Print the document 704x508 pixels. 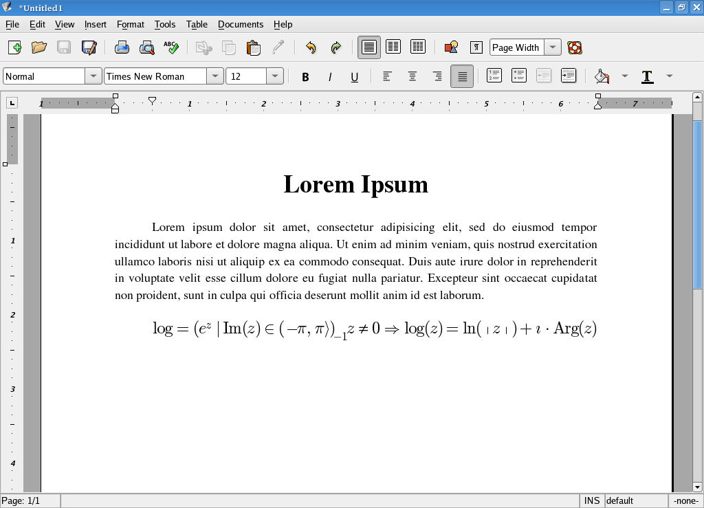coord(122,47)
